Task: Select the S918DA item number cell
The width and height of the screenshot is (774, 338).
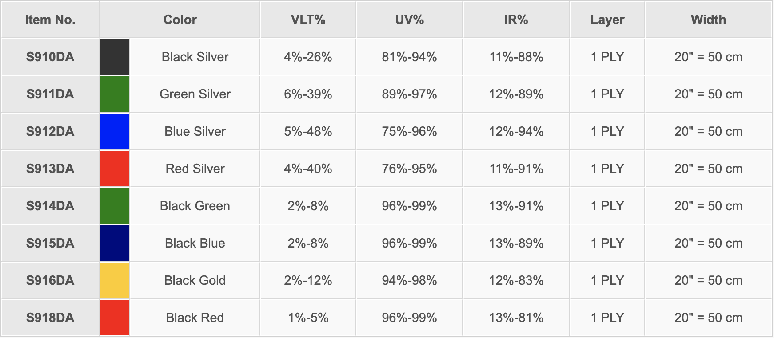Action: (50, 318)
